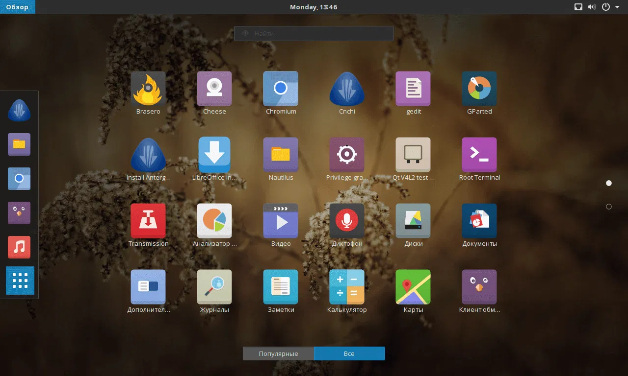Click the Обзор activities button
This screenshot has width=628, height=376.
[18, 7]
